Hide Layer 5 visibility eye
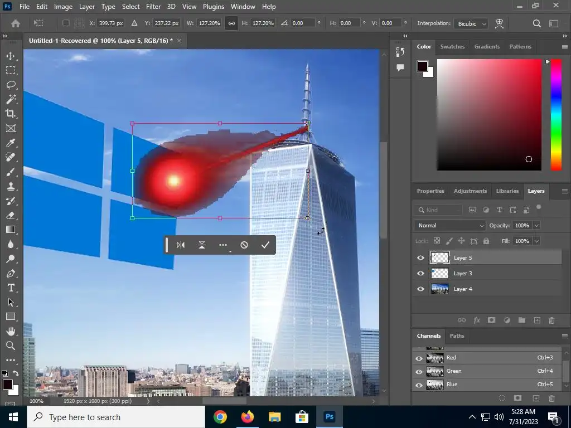The height and width of the screenshot is (428, 571). (x=420, y=257)
